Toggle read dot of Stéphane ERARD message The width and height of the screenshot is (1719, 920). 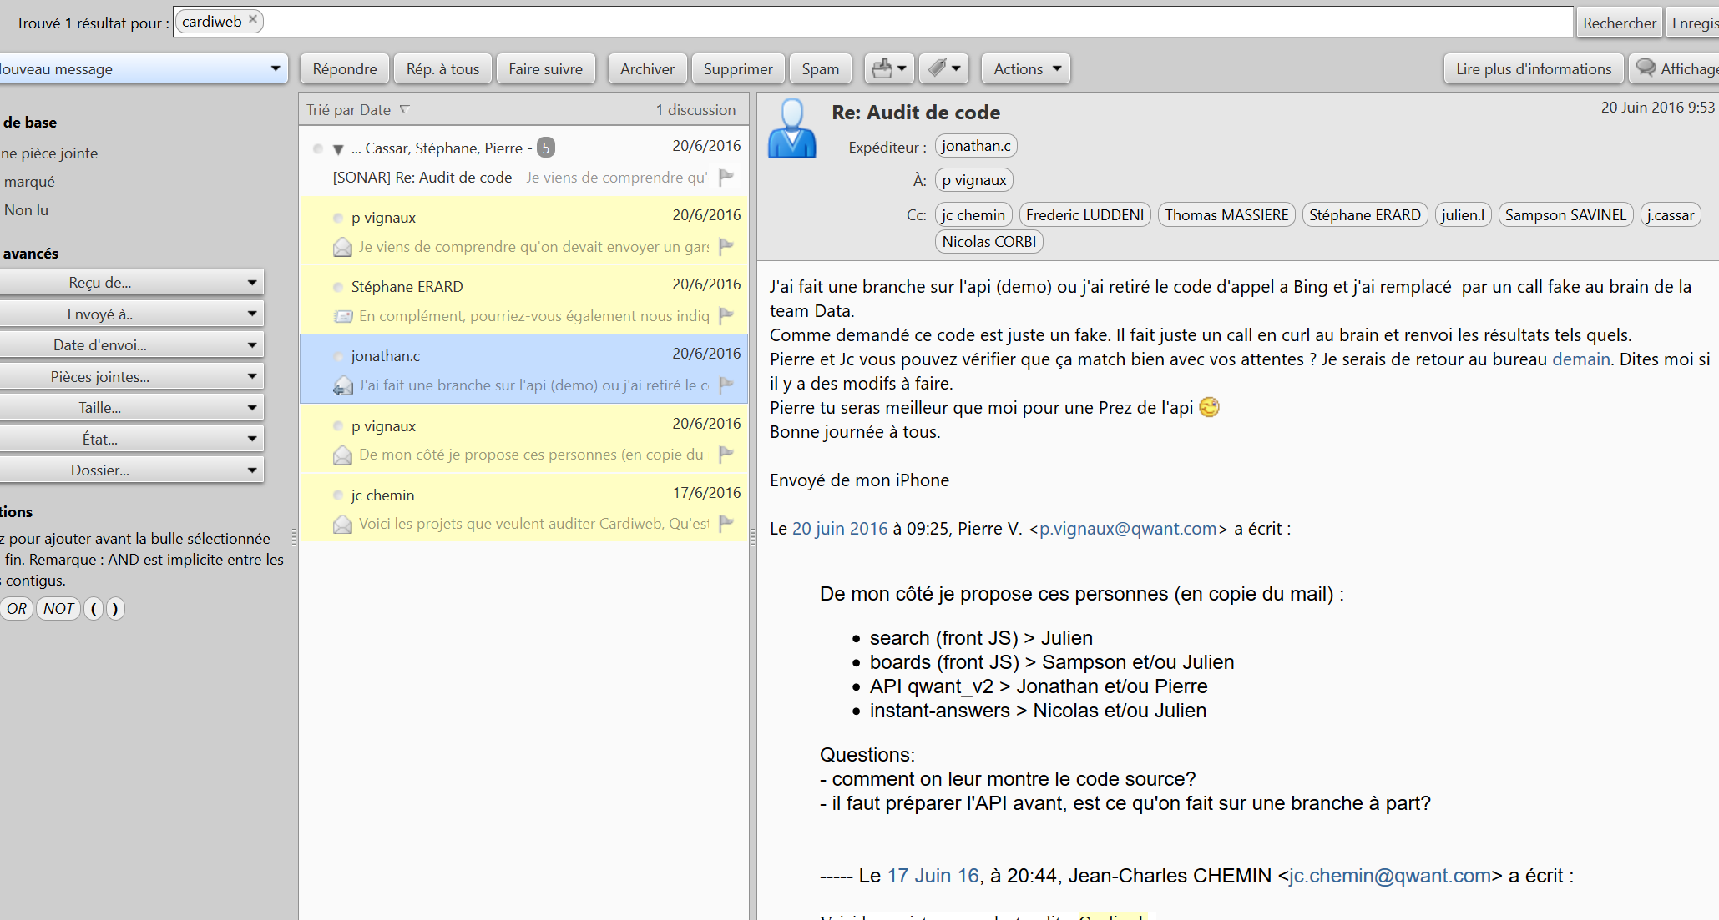point(338,287)
